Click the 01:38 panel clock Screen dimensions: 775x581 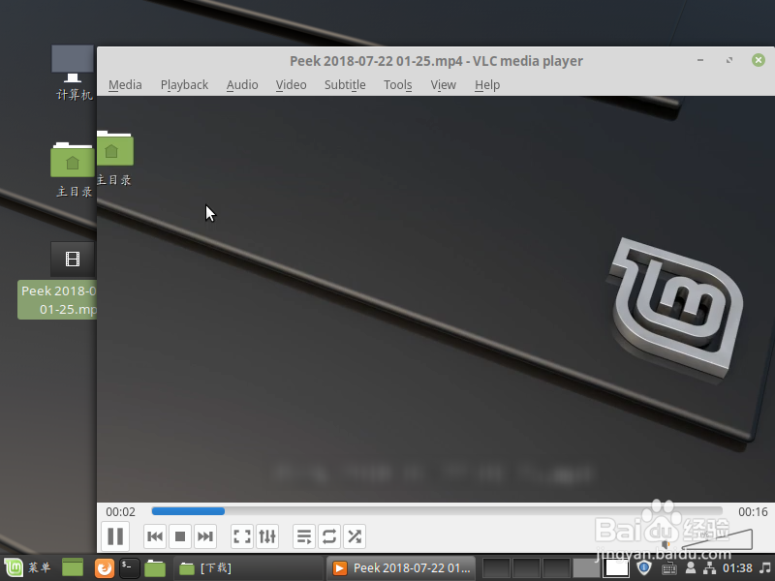coord(737,568)
